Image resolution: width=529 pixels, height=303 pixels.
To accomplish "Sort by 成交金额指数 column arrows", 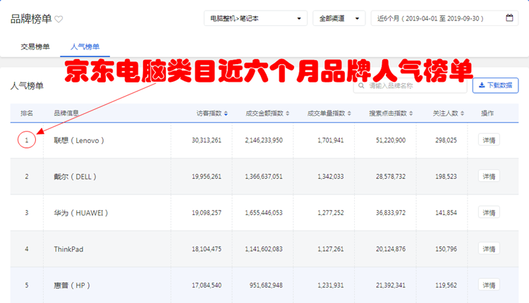I will [x=288, y=113].
